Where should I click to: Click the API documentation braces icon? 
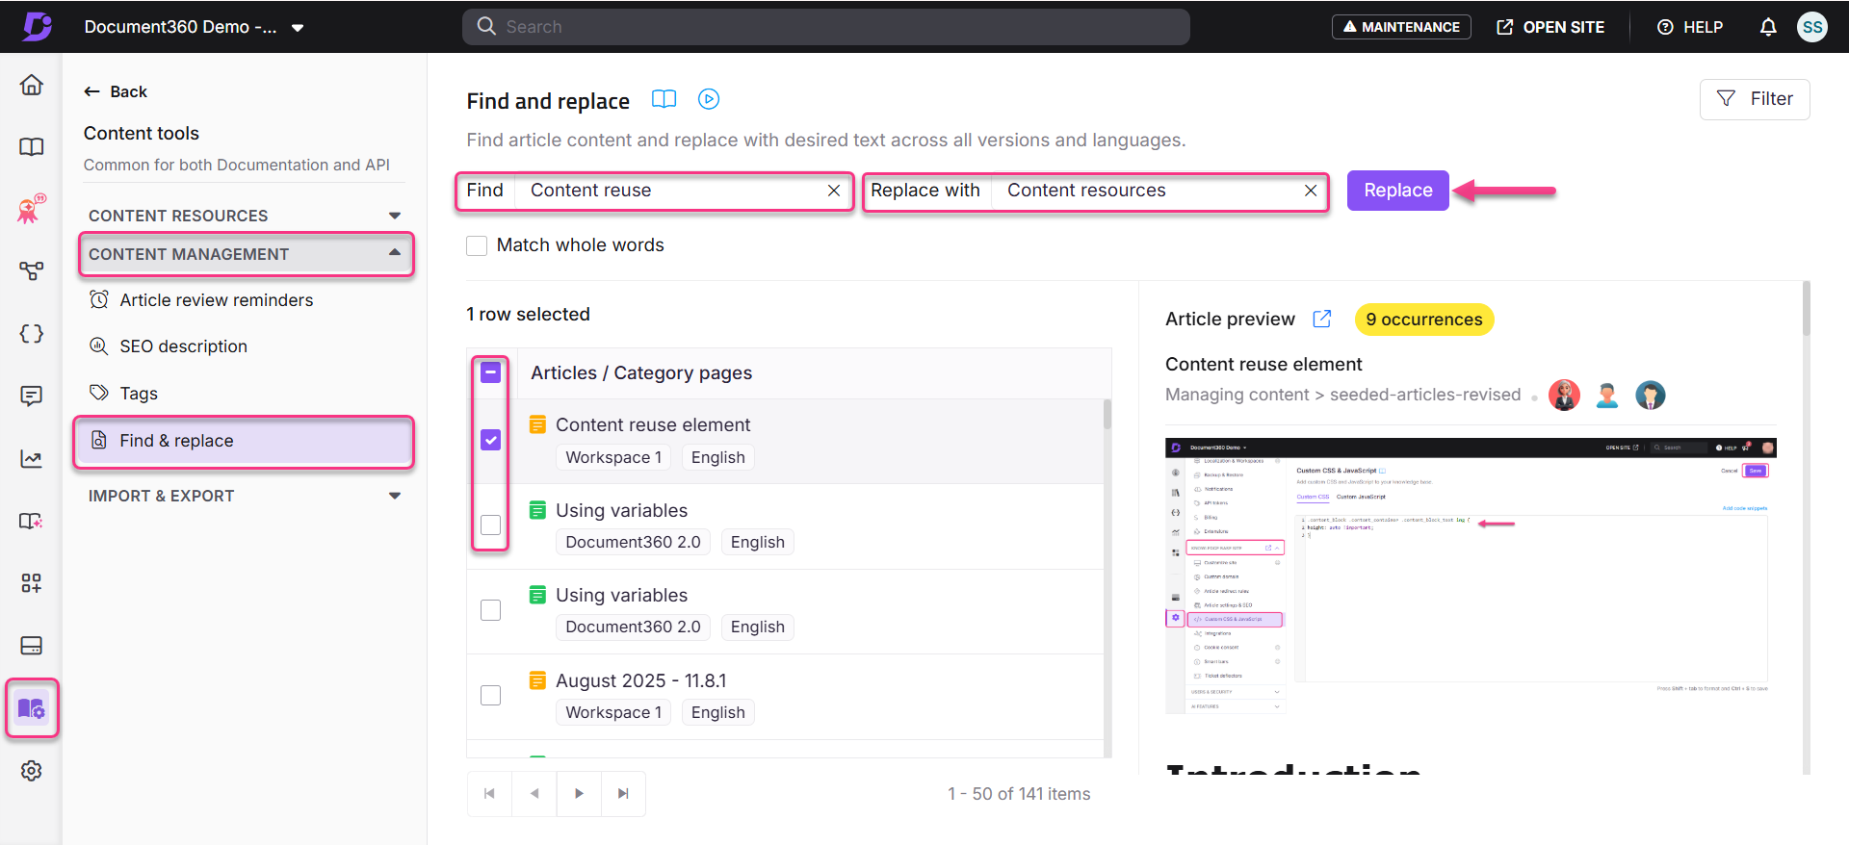coord(32,334)
